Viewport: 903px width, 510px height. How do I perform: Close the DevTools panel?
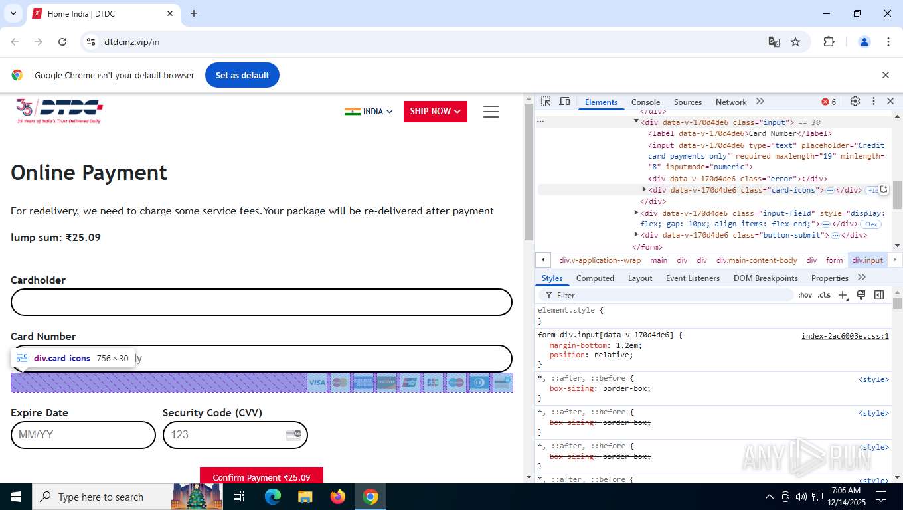[890, 102]
